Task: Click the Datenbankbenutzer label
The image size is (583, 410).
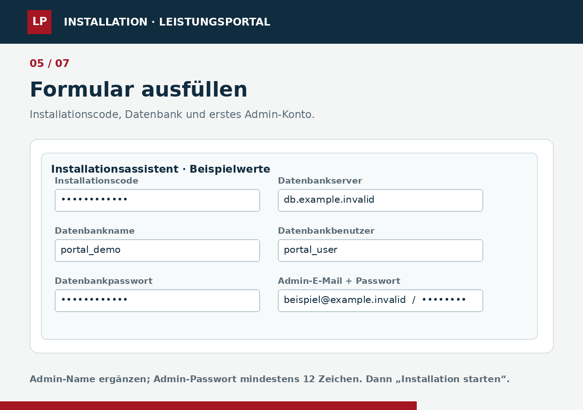Action: pos(326,231)
